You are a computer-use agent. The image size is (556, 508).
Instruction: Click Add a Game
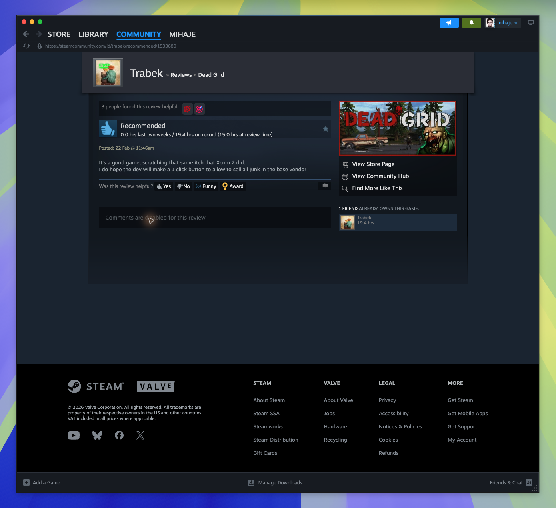tap(42, 482)
